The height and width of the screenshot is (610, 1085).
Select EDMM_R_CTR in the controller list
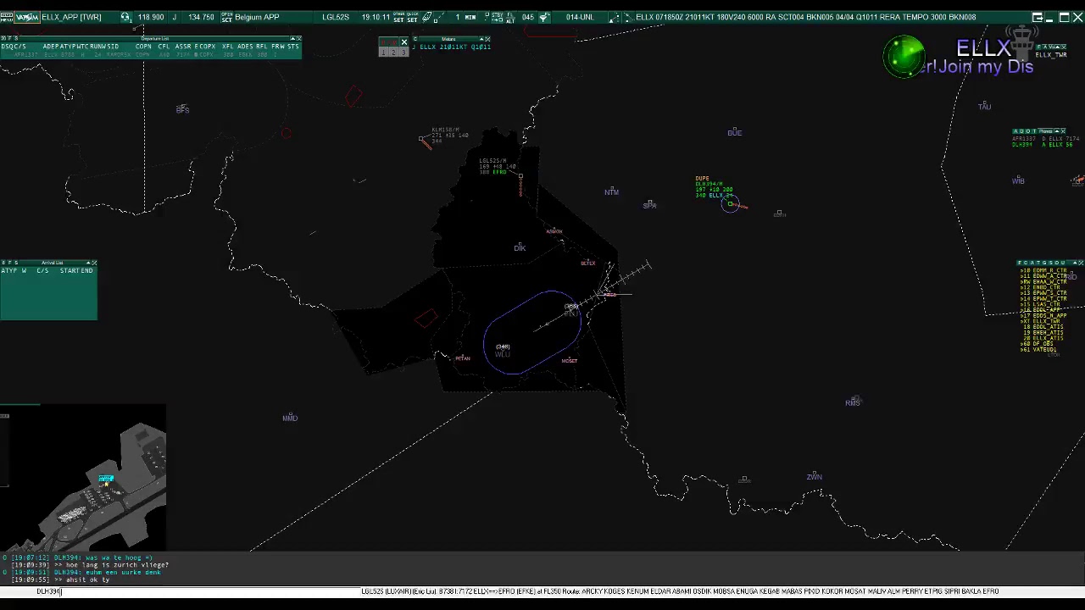(1043, 270)
